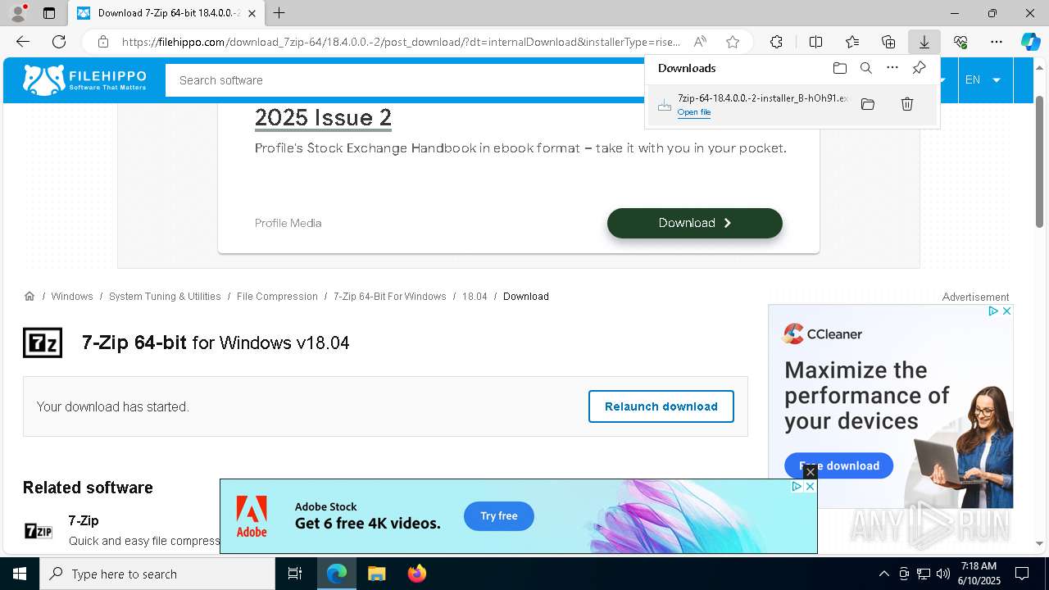Go back to the previous page
This screenshot has width=1049, height=590.
click(23, 42)
